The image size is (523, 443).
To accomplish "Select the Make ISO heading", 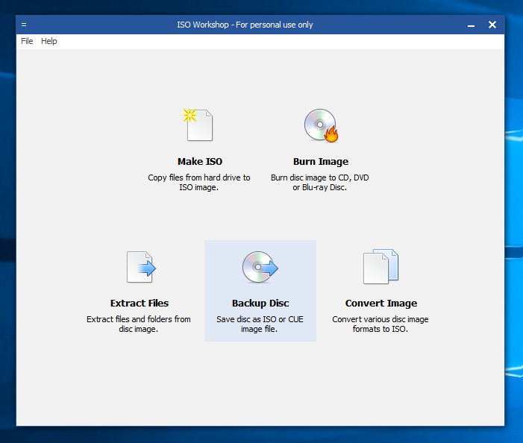I will [x=200, y=162].
